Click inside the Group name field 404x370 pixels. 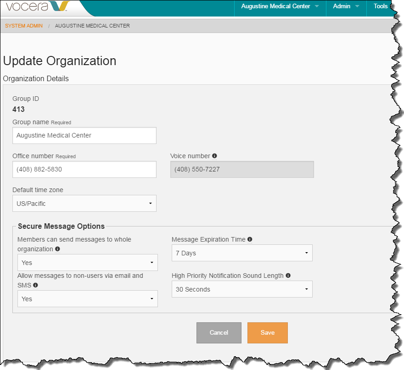coord(84,135)
